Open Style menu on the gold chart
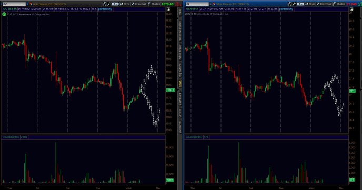Image resolution: width=362 pixels, height=190 pixels. 125,4
